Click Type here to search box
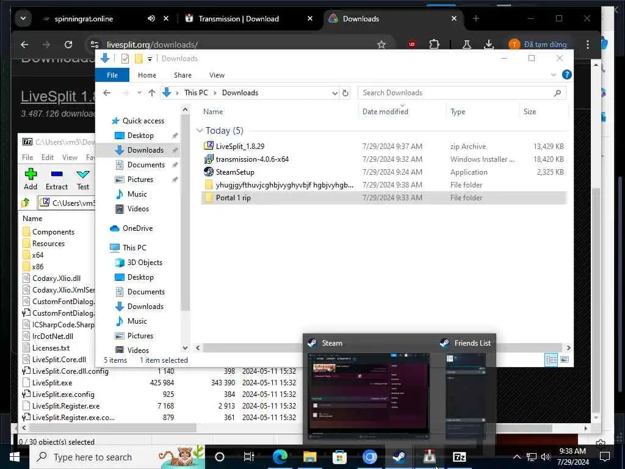Viewport: 625px width, 469px height. 117,457
